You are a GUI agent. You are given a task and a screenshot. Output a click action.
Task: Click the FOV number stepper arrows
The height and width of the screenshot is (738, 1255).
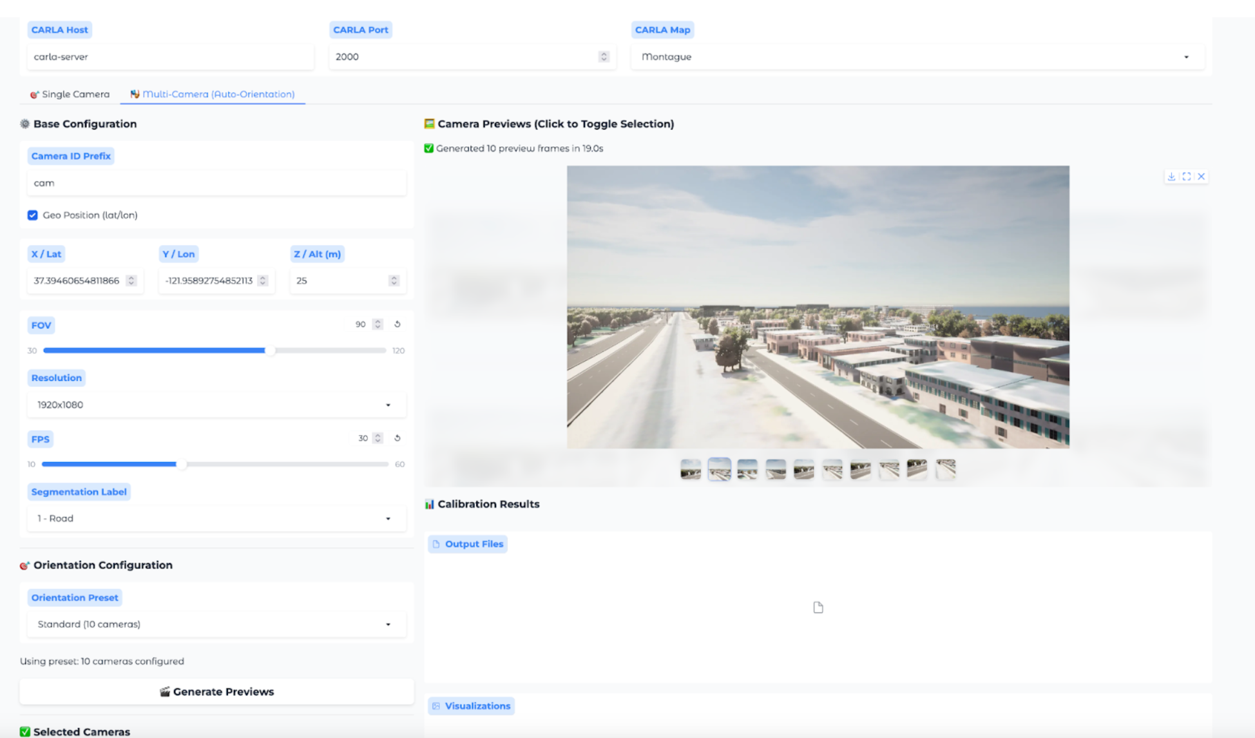(x=378, y=324)
